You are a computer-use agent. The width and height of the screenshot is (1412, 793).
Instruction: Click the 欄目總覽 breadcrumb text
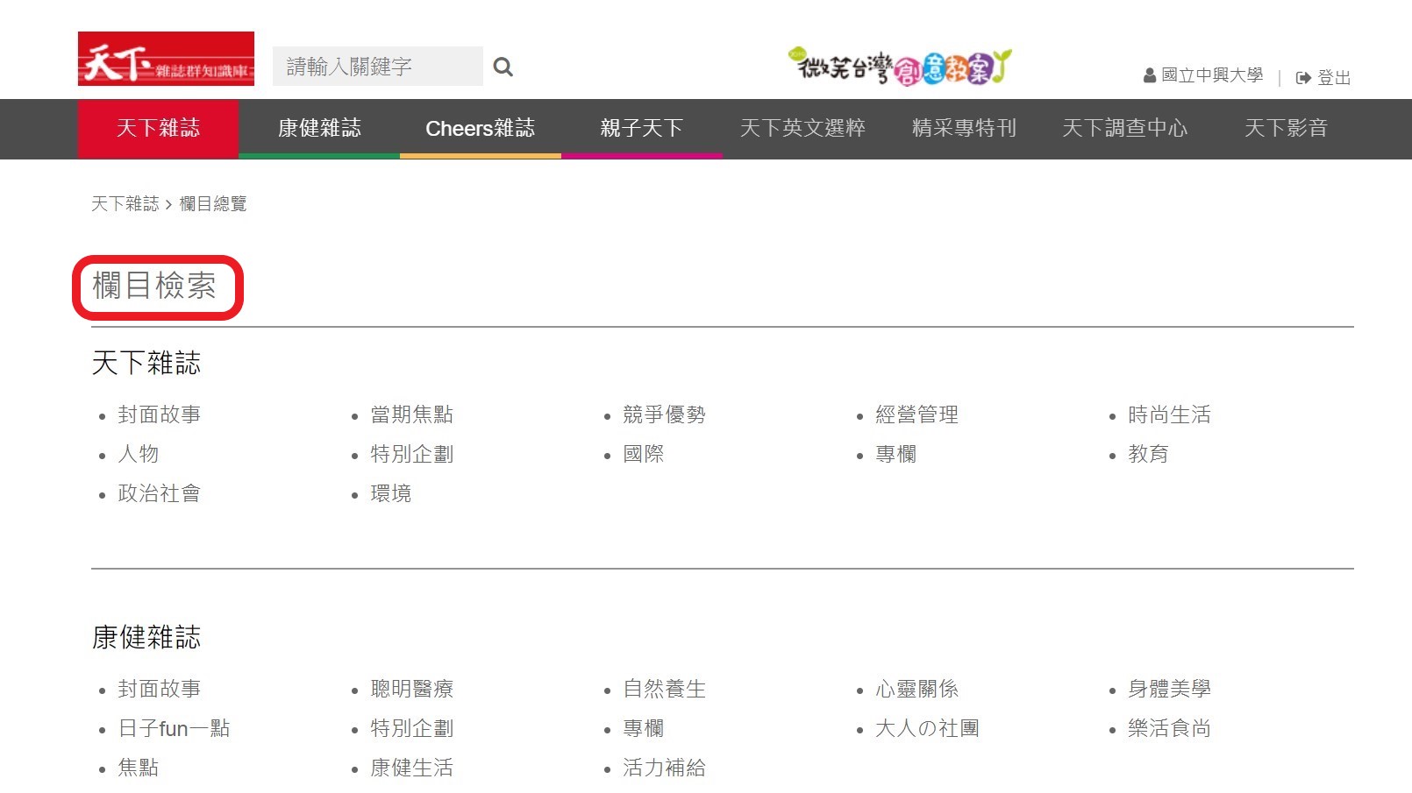(x=213, y=204)
